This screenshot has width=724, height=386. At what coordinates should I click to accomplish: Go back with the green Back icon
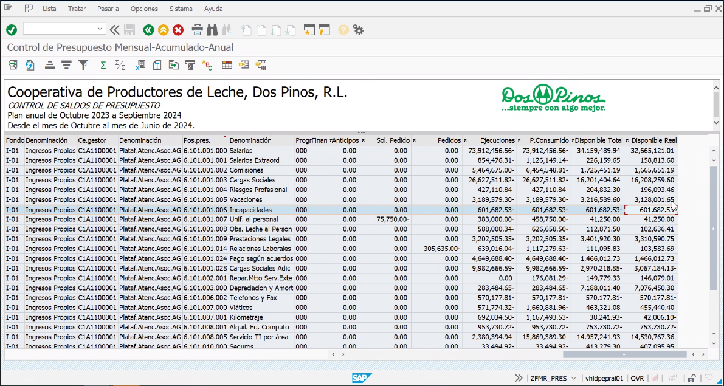pyautogui.click(x=148, y=30)
